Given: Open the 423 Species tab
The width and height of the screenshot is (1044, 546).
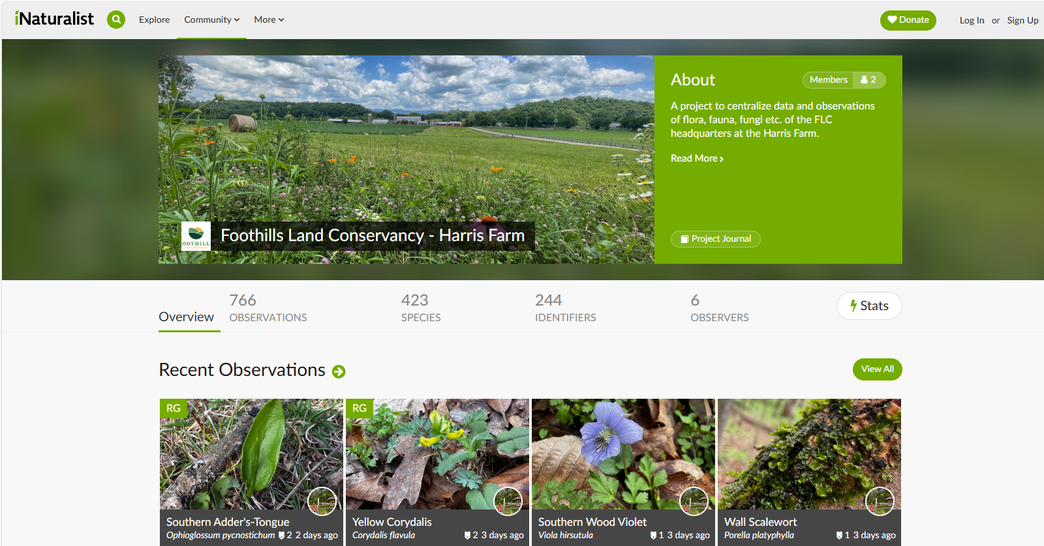Looking at the screenshot, I should click(421, 308).
